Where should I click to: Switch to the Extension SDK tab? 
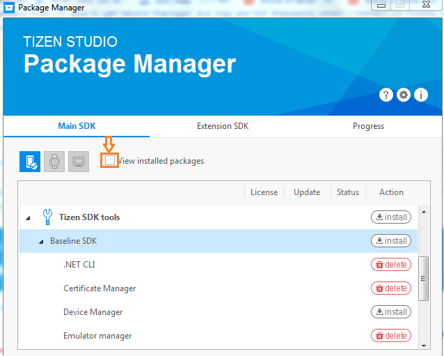click(x=223, y=126)
